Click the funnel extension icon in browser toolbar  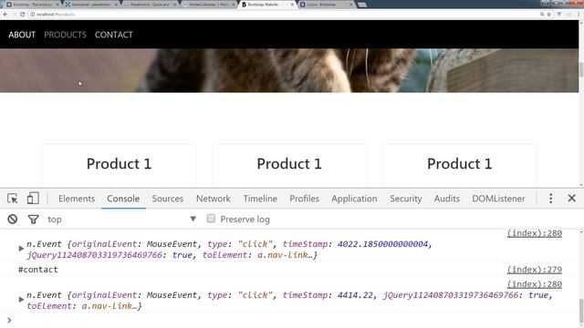click(559, 15)
